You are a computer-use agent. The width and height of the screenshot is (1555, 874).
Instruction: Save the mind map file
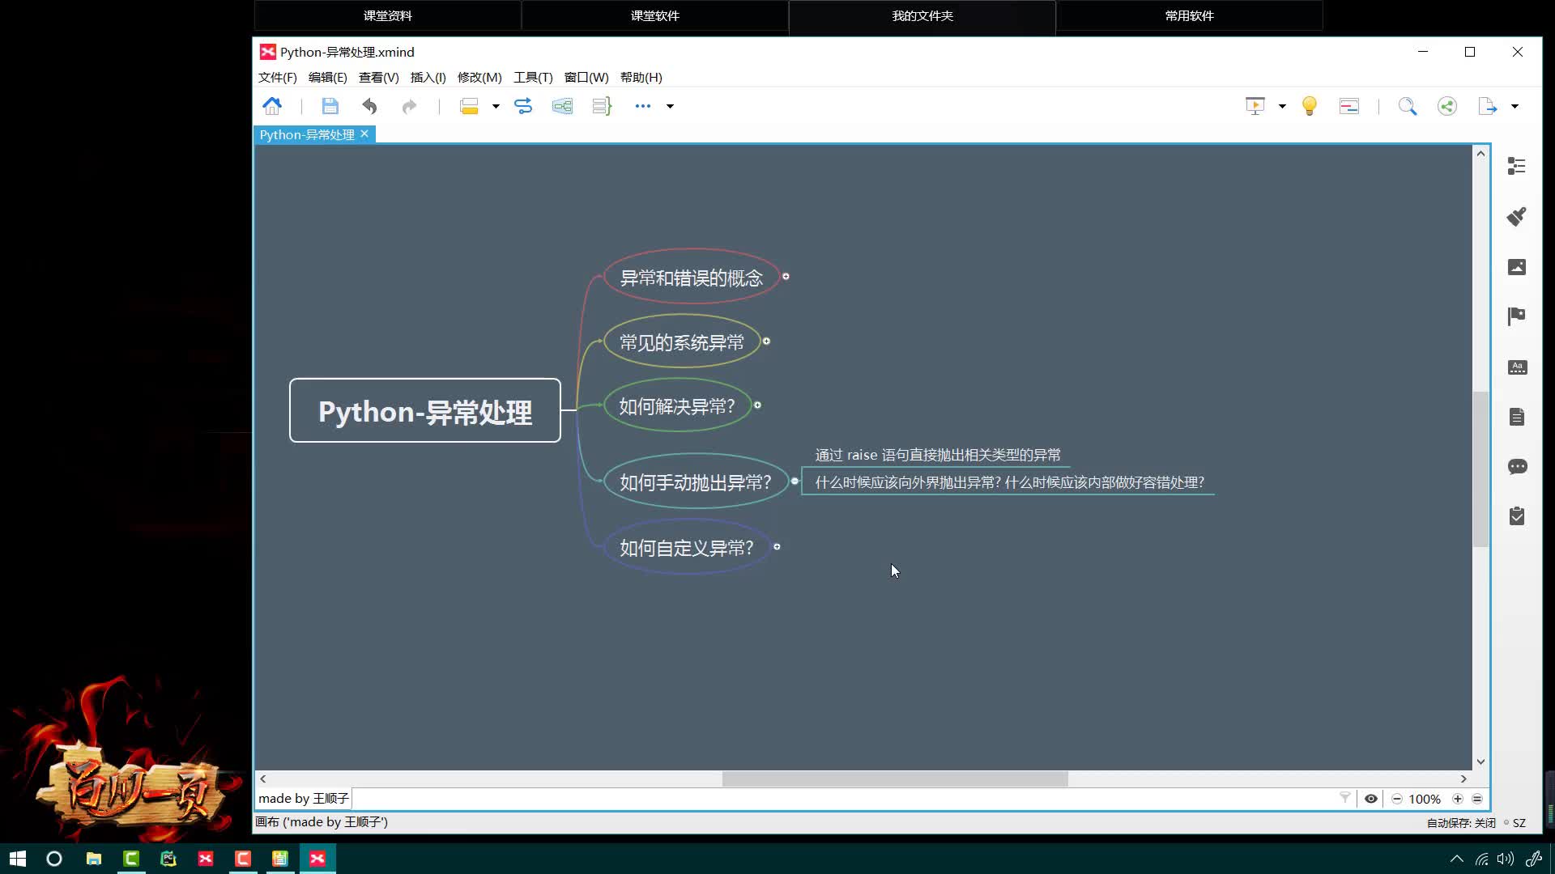pos(330,106)
